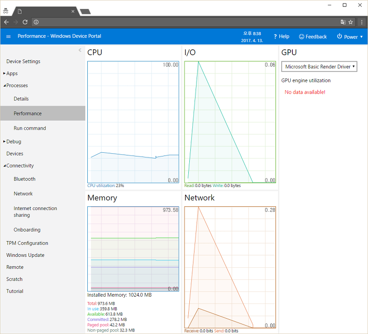Click the Power icon
The width and height of the screenshot is (368, 334).
pyautogui.click(x=340, y=36)
